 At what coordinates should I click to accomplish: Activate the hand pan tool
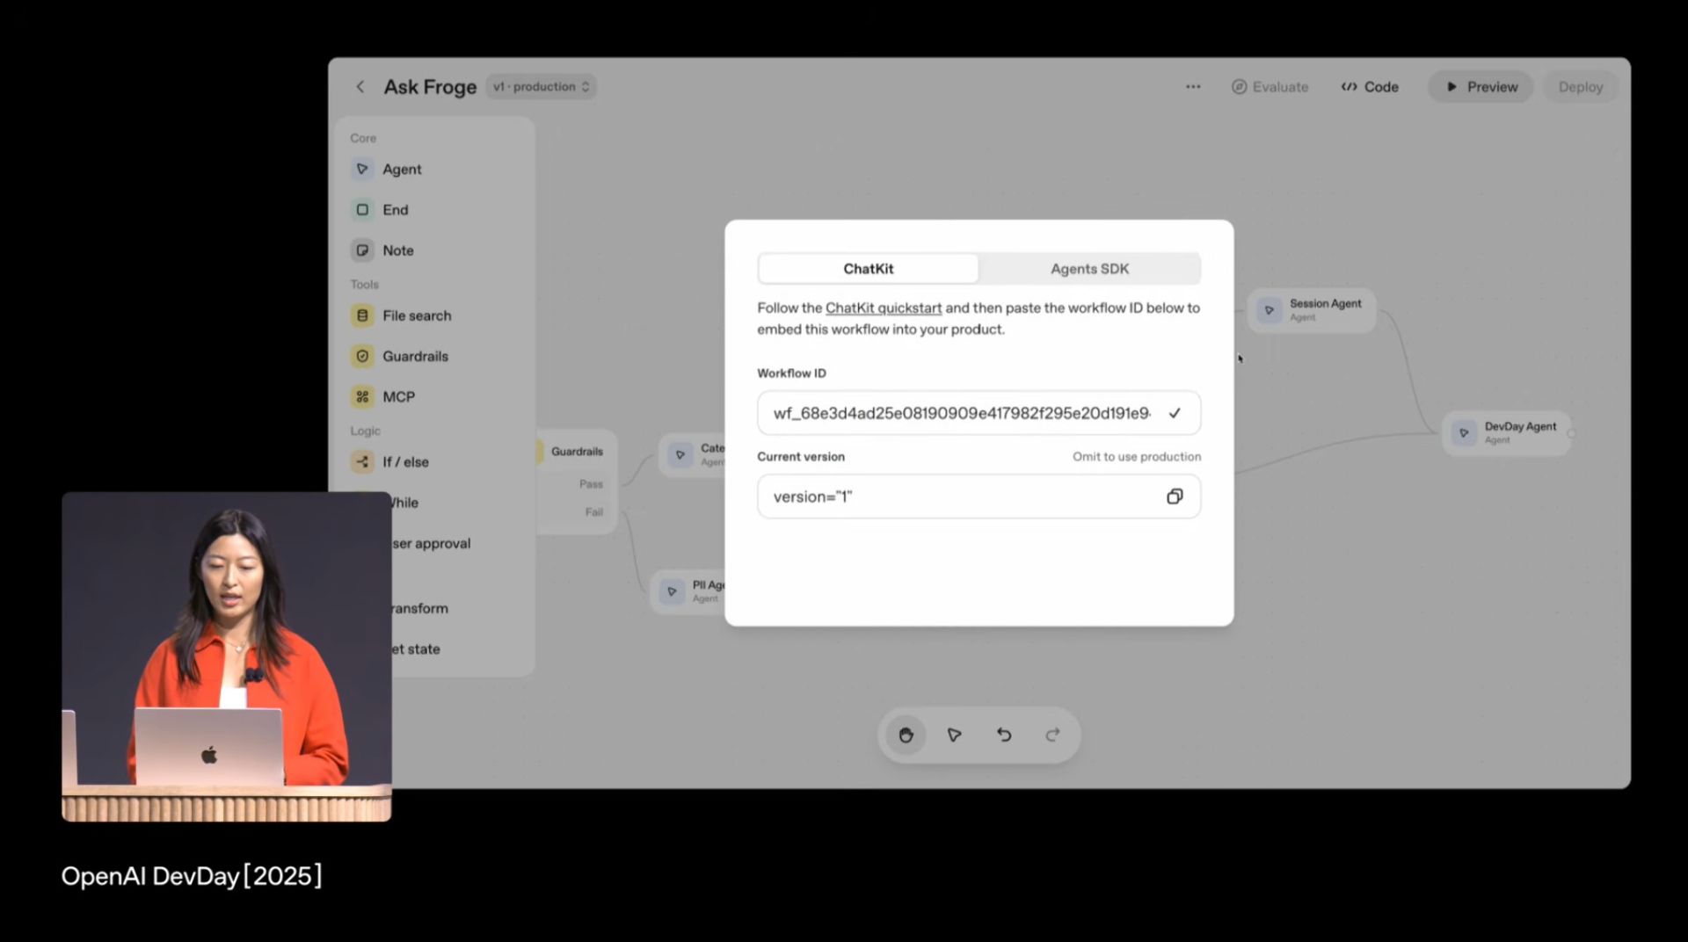(905, 735)
